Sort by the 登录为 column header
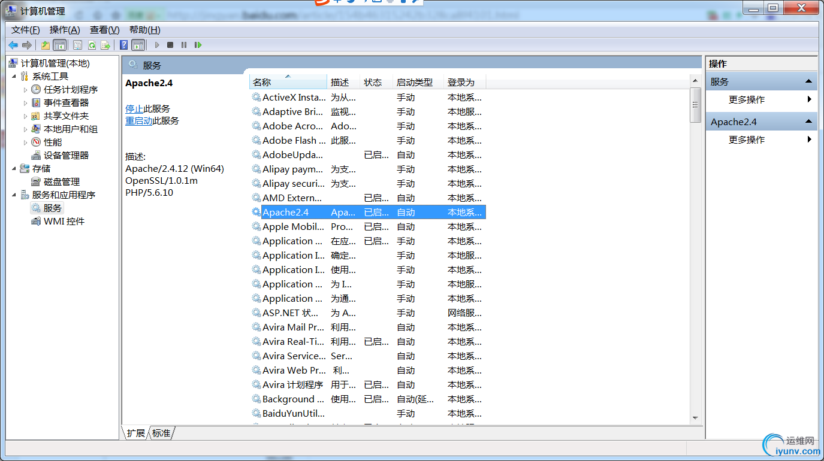This screenshot has height=461, width=824. (x=465, y=82)
